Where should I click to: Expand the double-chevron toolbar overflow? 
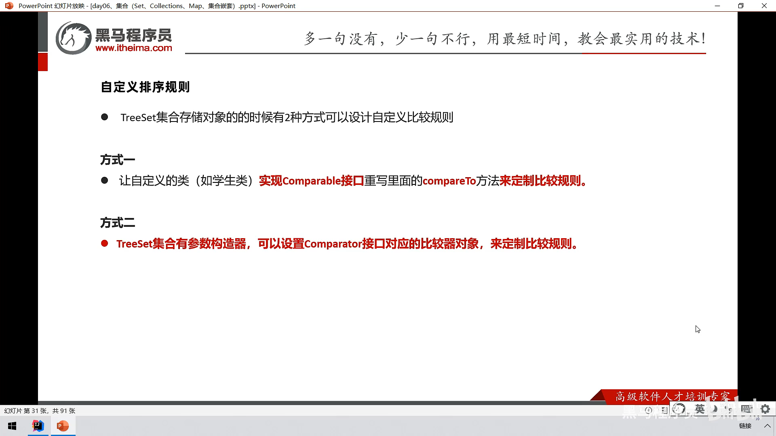757,419
